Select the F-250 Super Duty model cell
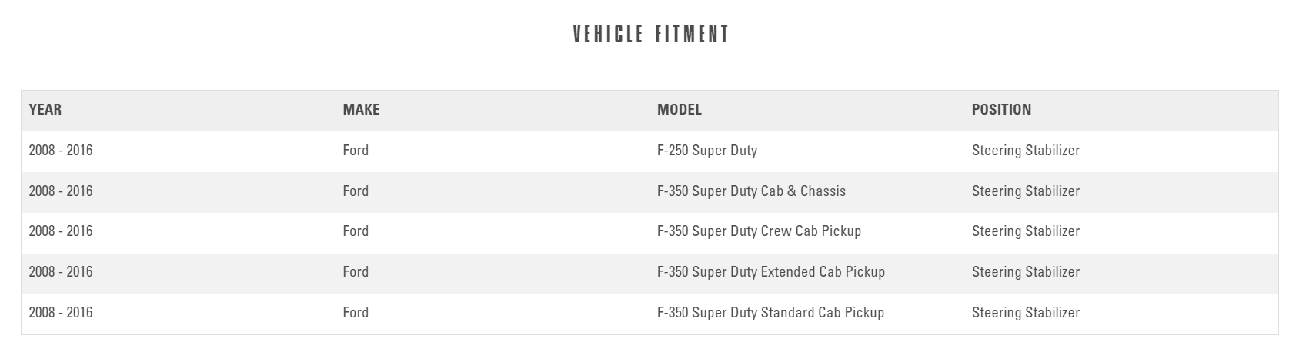The width and height of the screenshot is (1299, 362). (x=706, y=151)
